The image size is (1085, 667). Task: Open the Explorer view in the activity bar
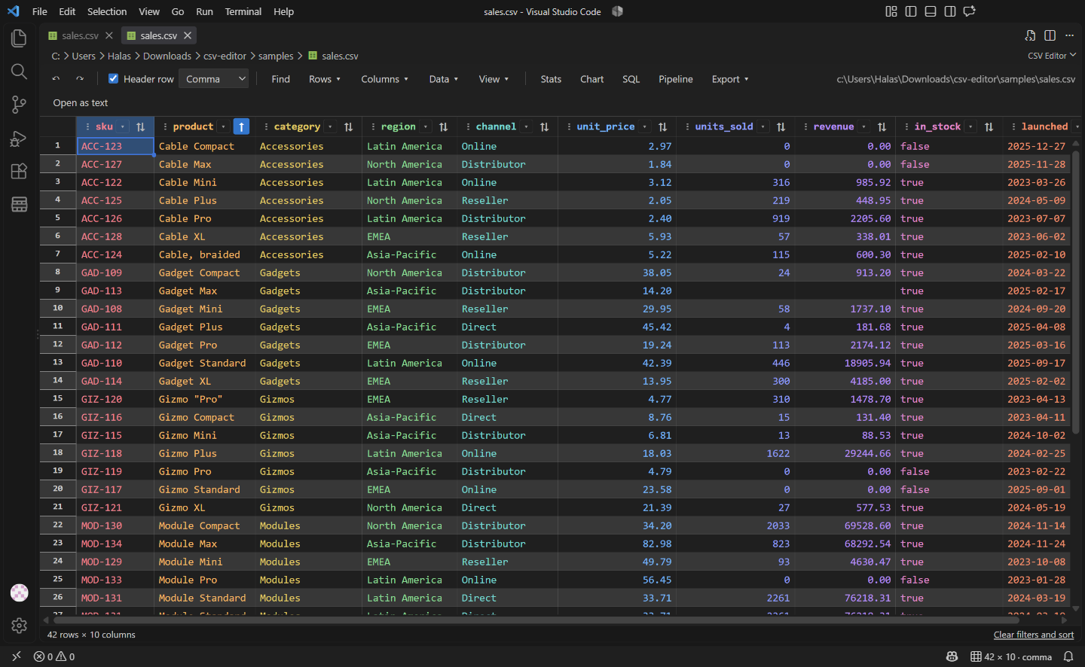19,38
